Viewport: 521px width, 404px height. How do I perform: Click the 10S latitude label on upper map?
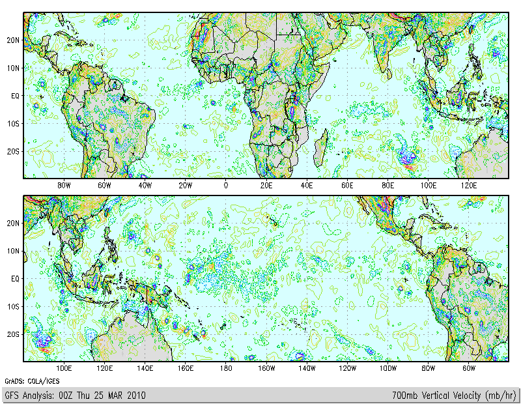(13, 124)
